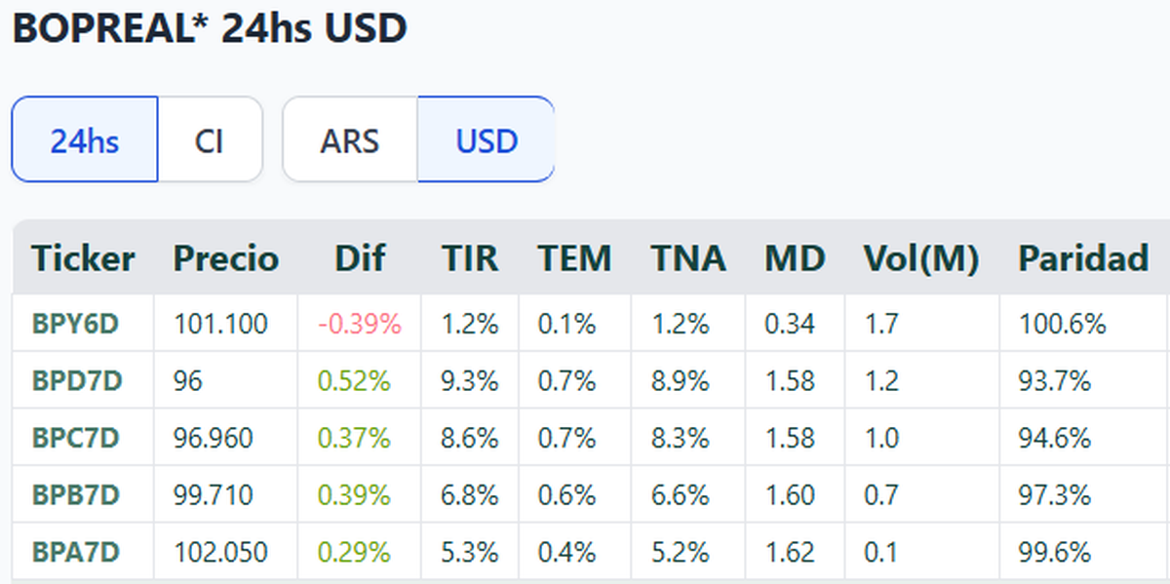Switch to CI settlement
This screenshot has height=584, width=1170.
coord(209,140)
